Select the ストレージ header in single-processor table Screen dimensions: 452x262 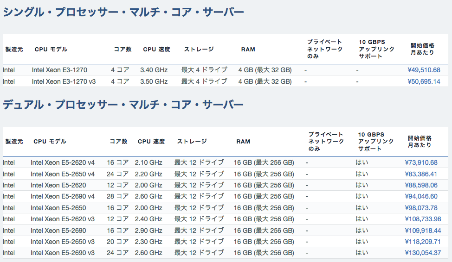(x=199, y=49)
